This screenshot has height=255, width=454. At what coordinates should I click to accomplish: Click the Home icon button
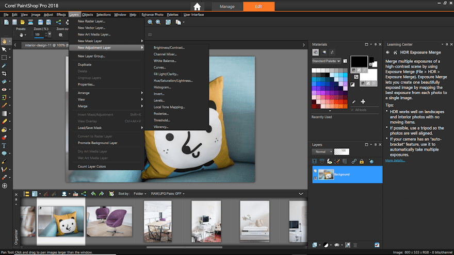click(x=197, y=6)
